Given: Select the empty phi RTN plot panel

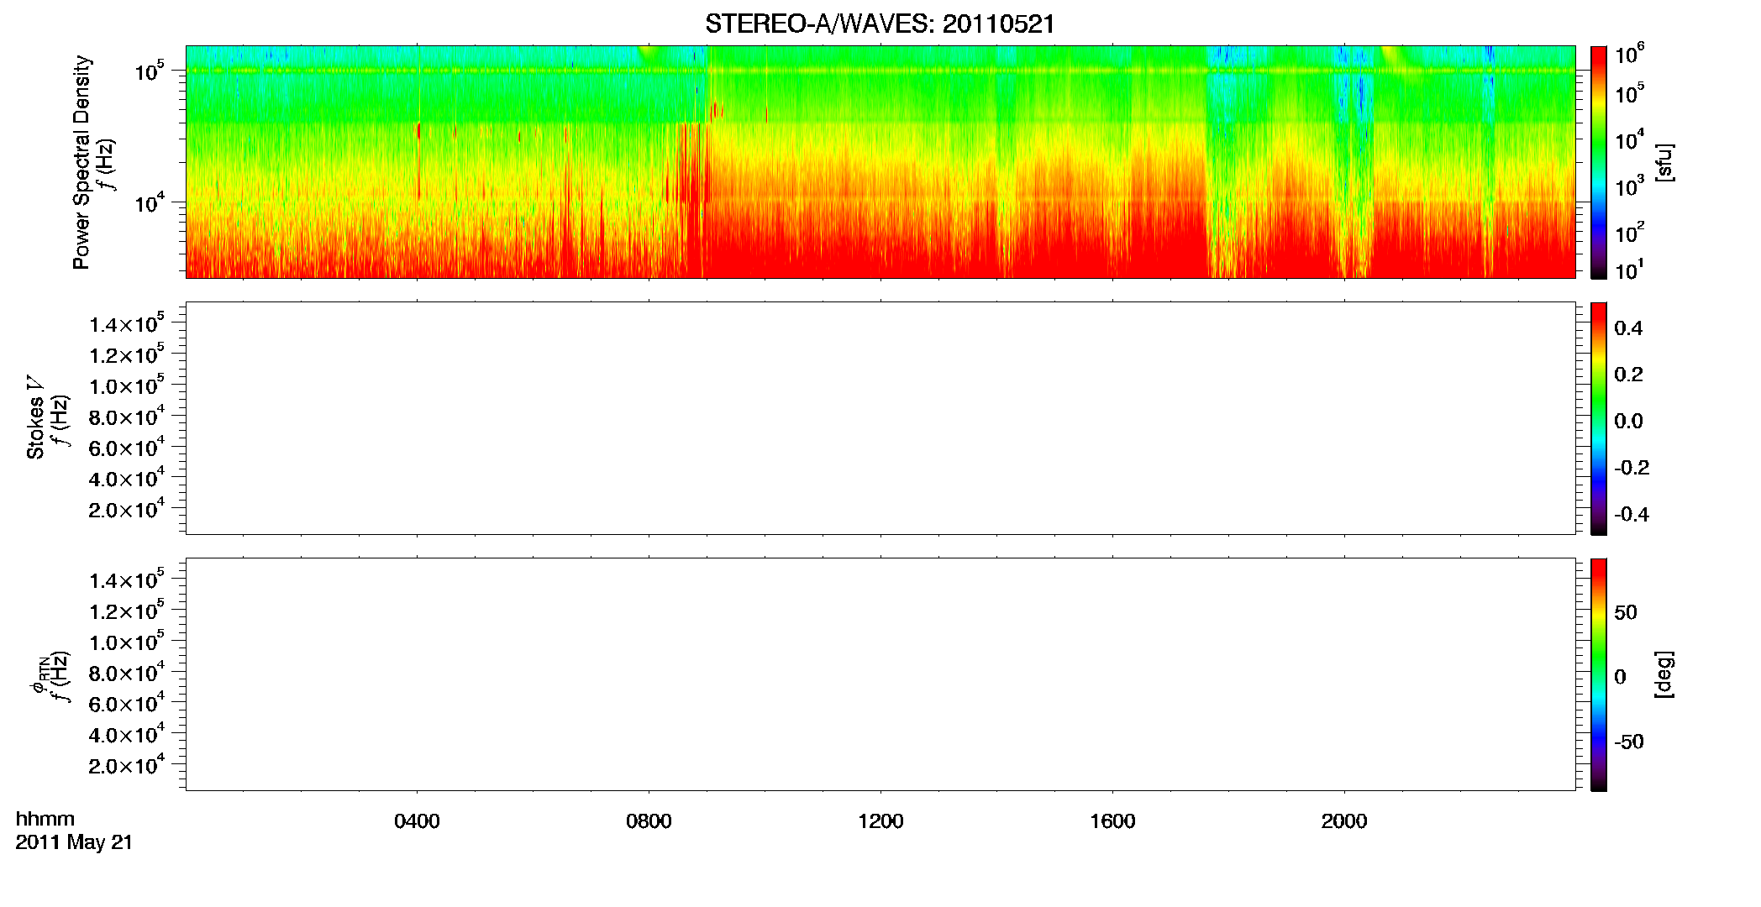Looking at the screenshot, I should click(x=880, y=674).
